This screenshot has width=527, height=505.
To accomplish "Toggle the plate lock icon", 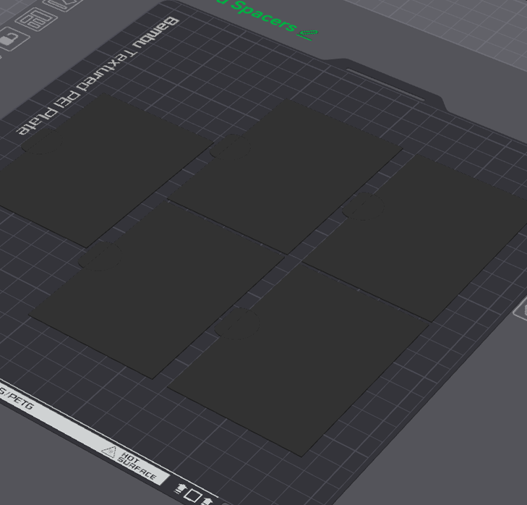I will tap(8, 39).
